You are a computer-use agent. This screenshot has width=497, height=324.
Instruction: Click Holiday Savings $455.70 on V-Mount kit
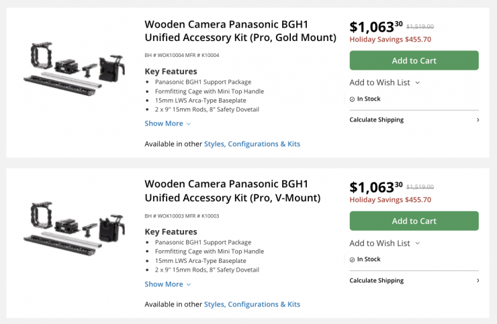click(x=390, y=200)
